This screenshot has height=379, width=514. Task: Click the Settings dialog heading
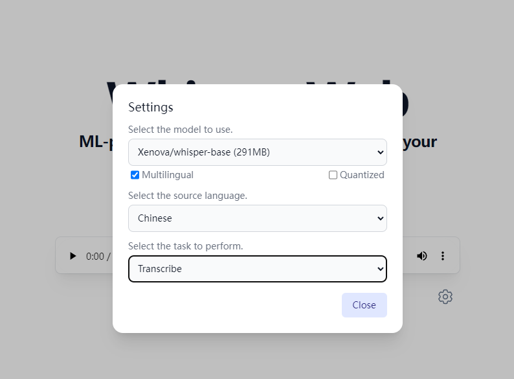coord(151,107)
